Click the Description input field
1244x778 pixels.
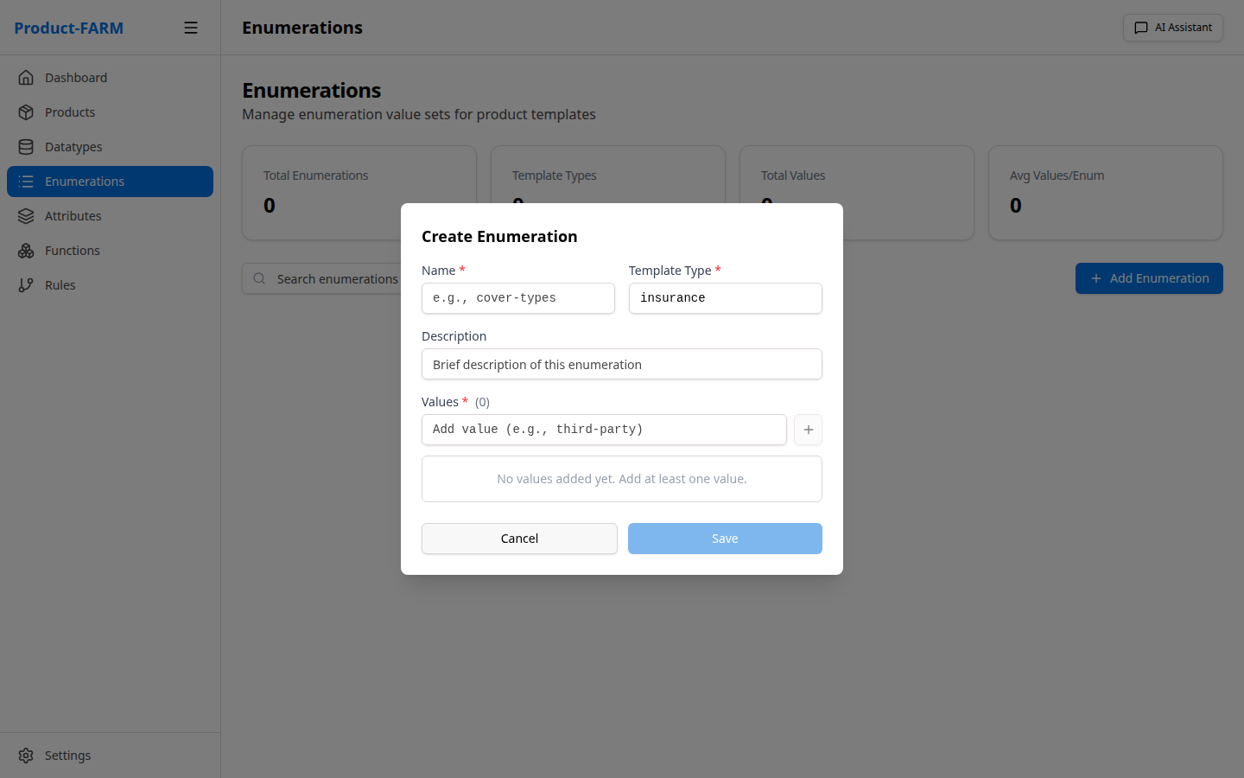(x=621, y=364)
